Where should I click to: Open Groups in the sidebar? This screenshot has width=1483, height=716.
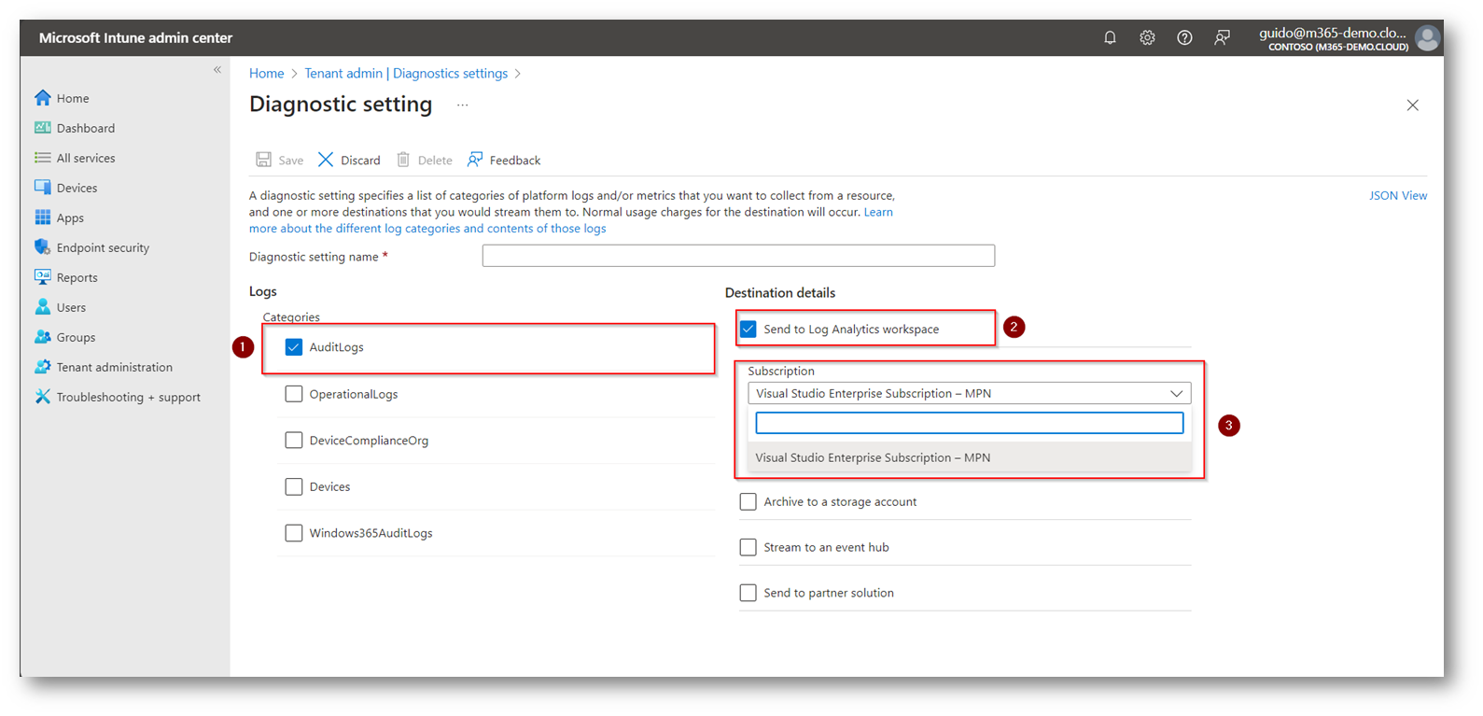pos(76,337)
